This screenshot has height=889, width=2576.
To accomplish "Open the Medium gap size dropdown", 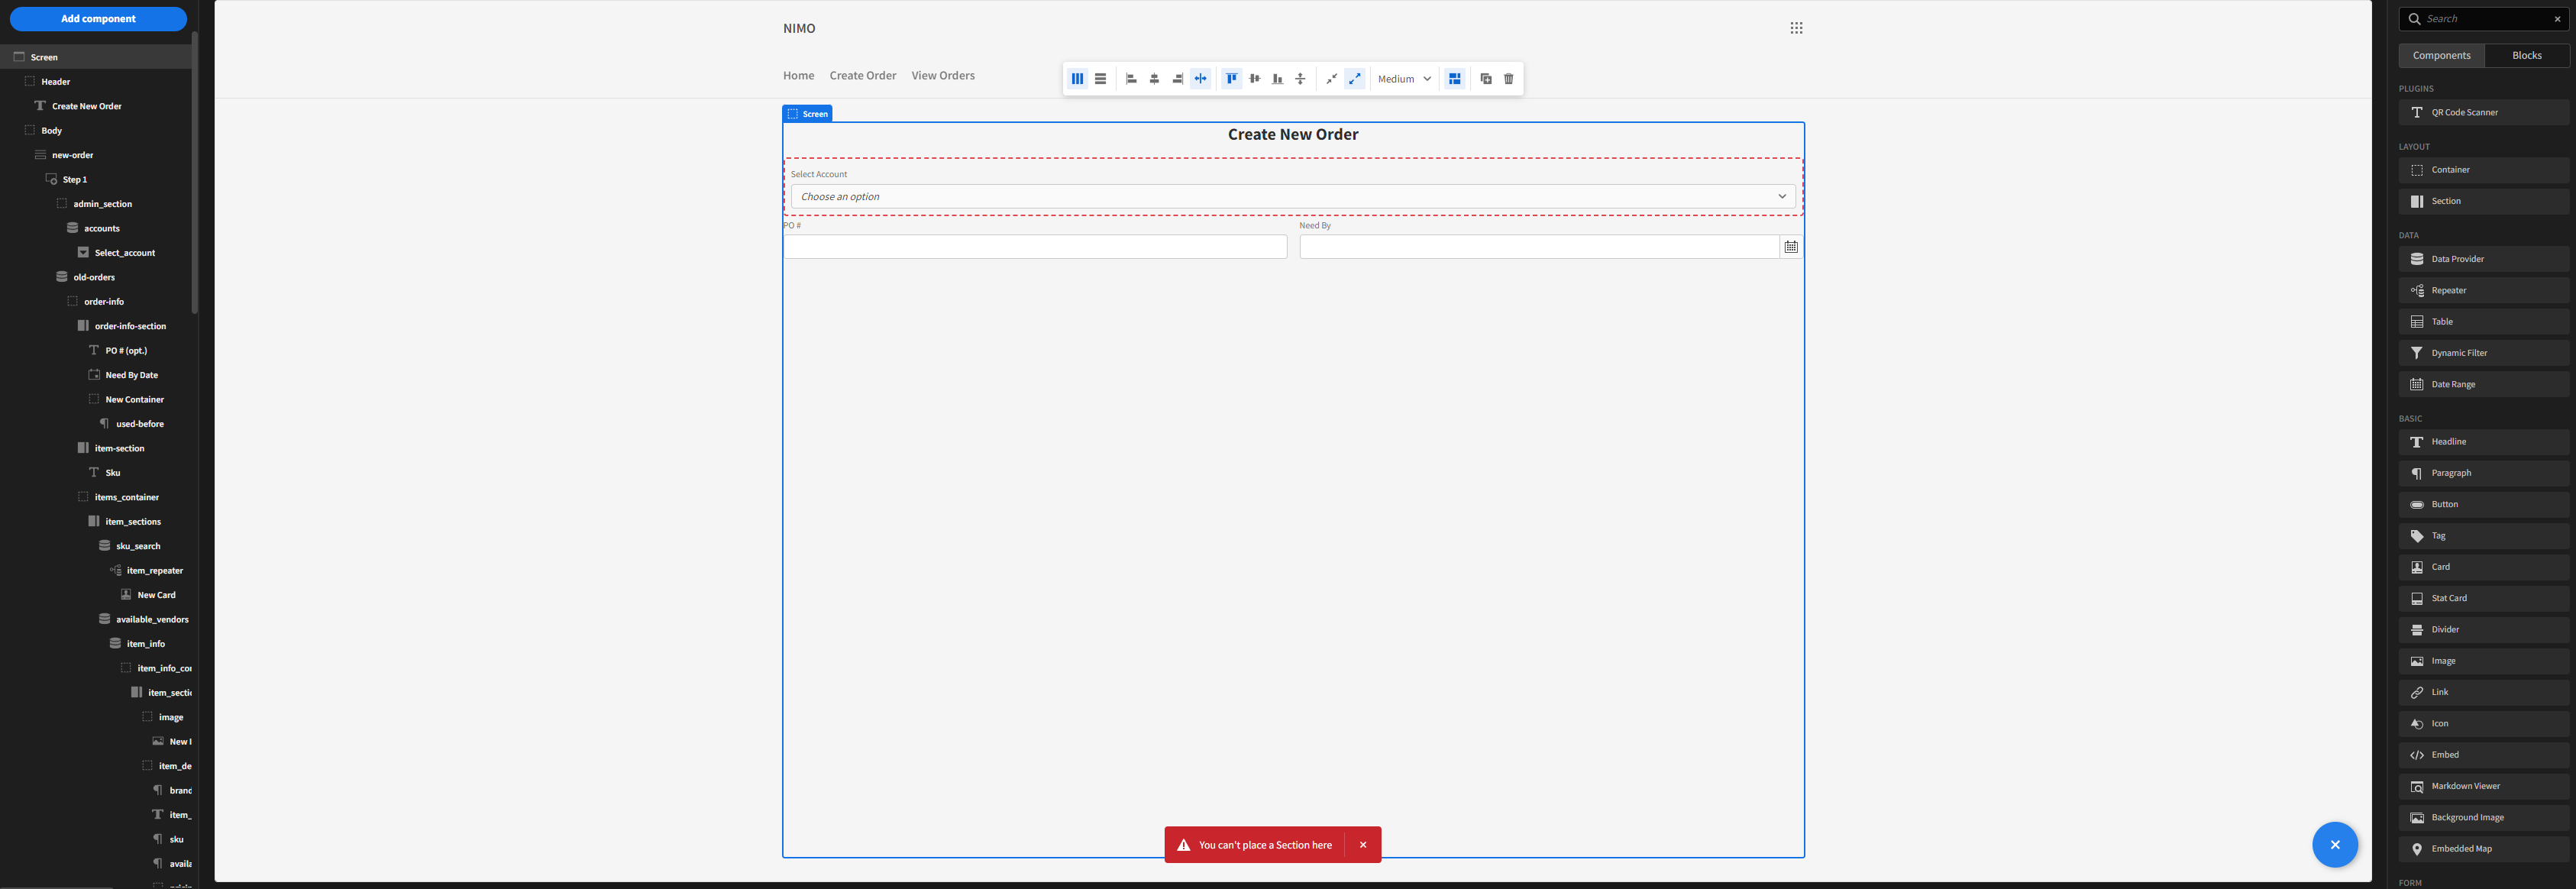I will [x=1403, y=78].
